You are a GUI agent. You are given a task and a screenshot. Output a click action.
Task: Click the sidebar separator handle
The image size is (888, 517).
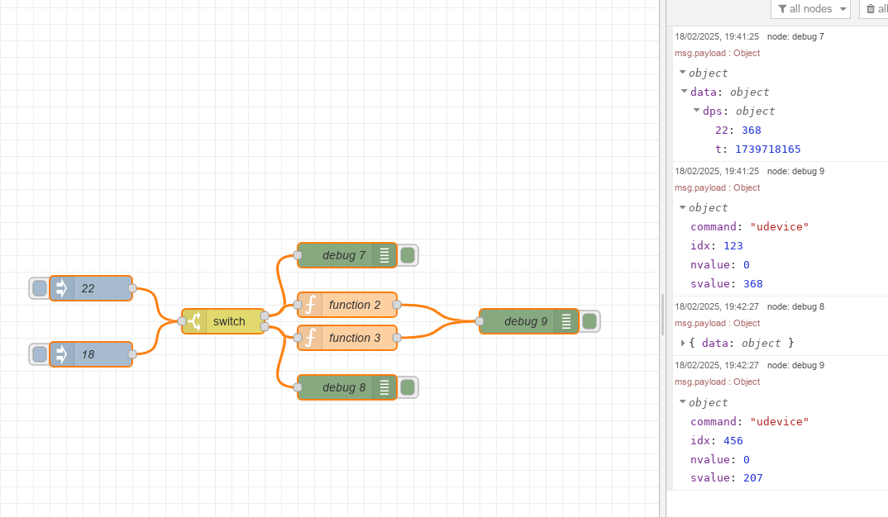click(662, 315)
